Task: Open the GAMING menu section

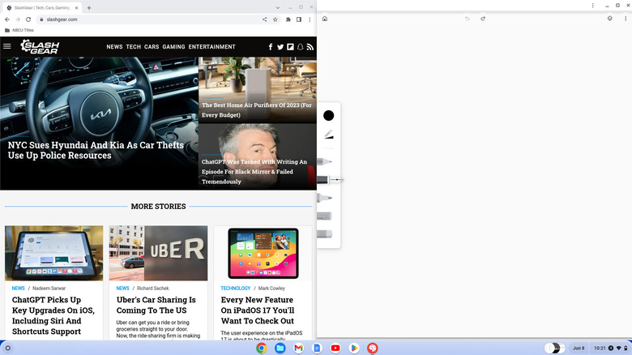Action: [173, 47]
